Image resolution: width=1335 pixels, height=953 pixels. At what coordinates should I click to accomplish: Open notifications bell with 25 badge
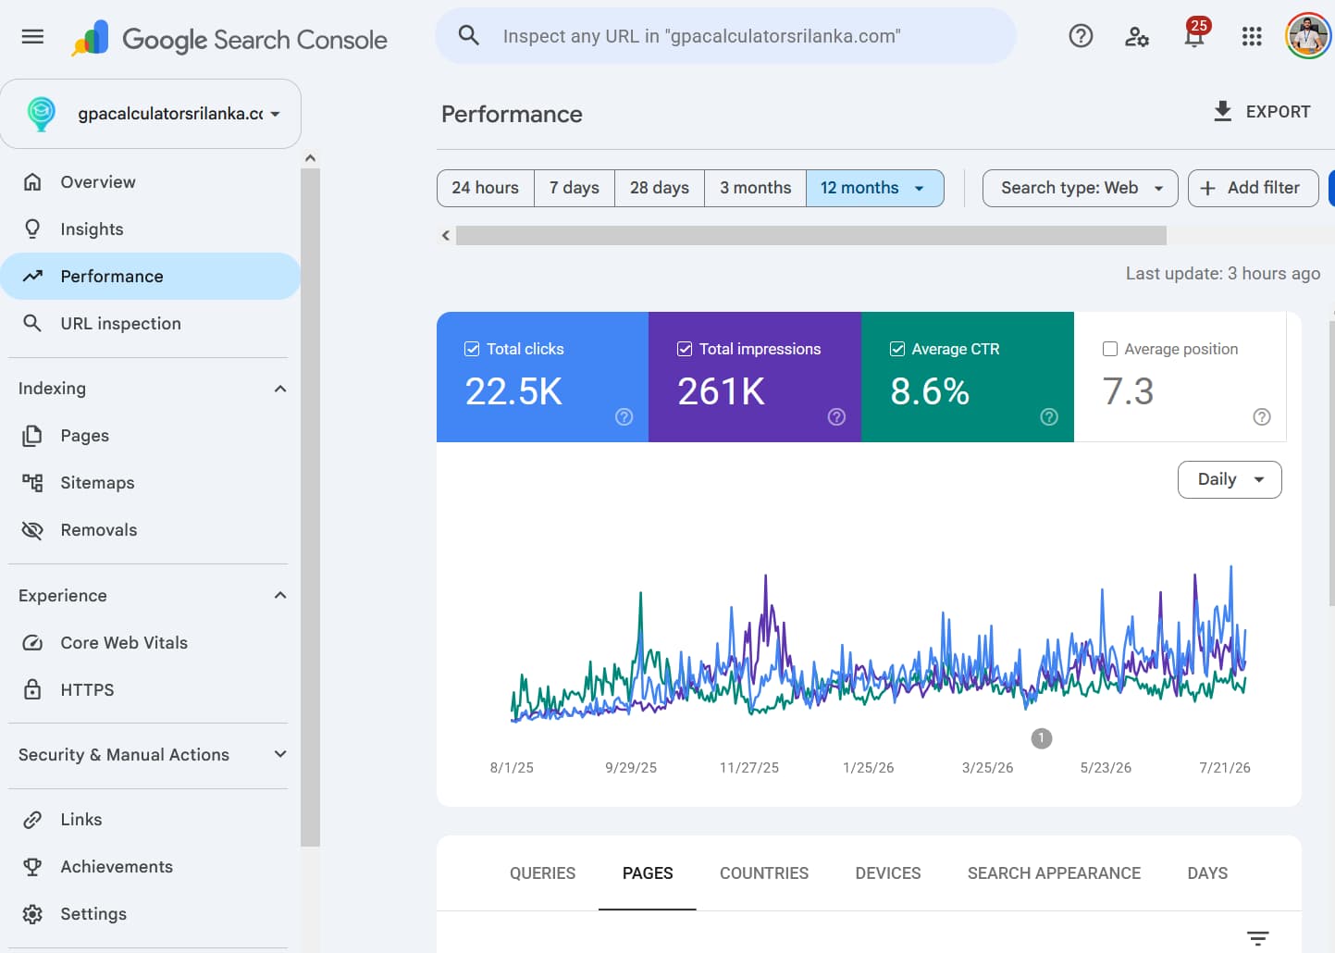(x=1194, y=34)
